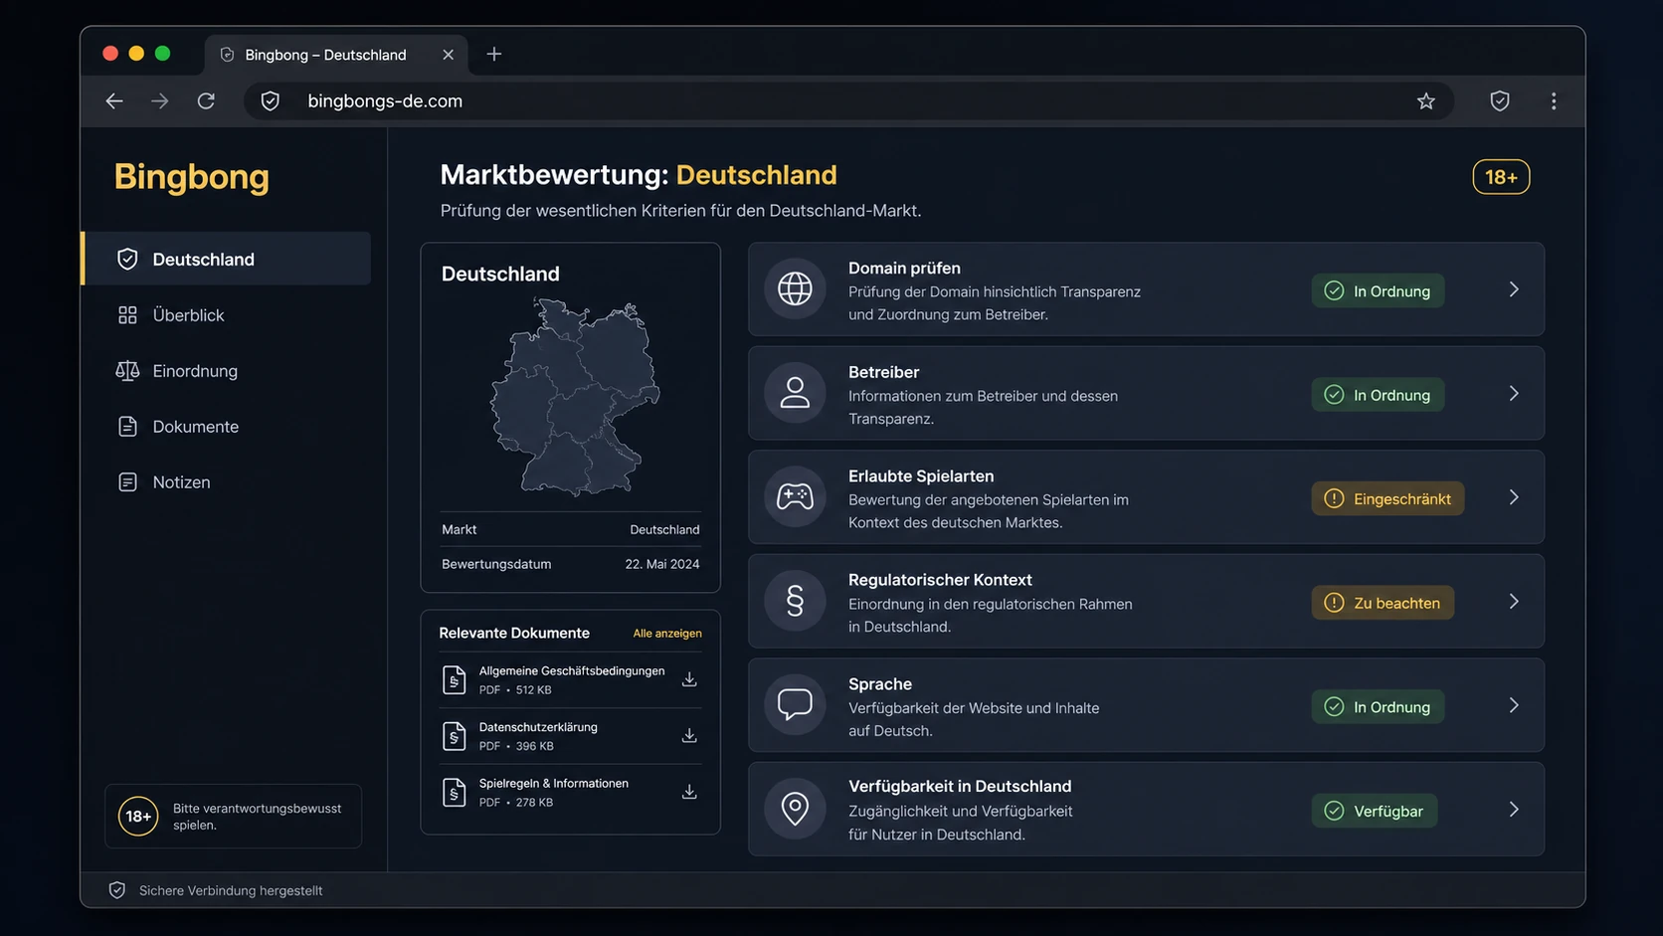Click the person icon for Betreiber

point(795,393)
